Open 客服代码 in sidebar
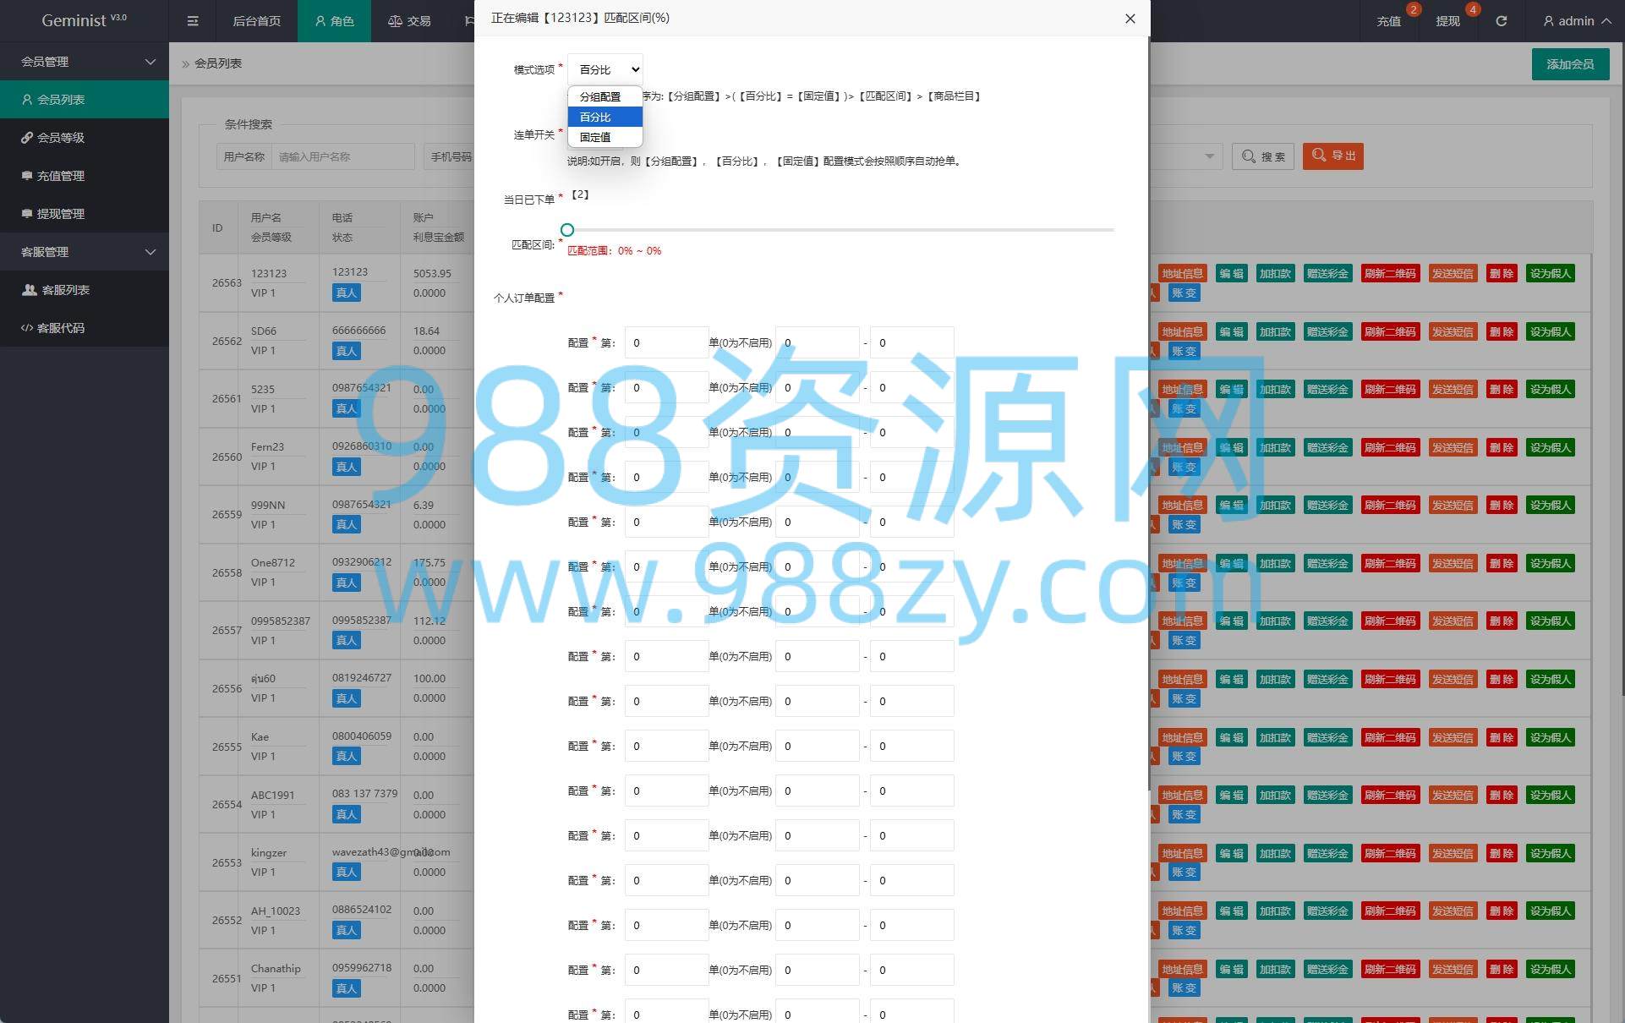This screenshot has height=1023, width=1625. 60,328
